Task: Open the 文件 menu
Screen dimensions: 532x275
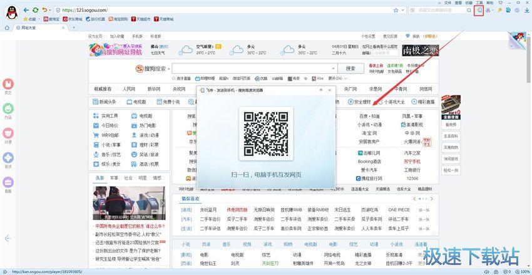Action: click(448, 3)
